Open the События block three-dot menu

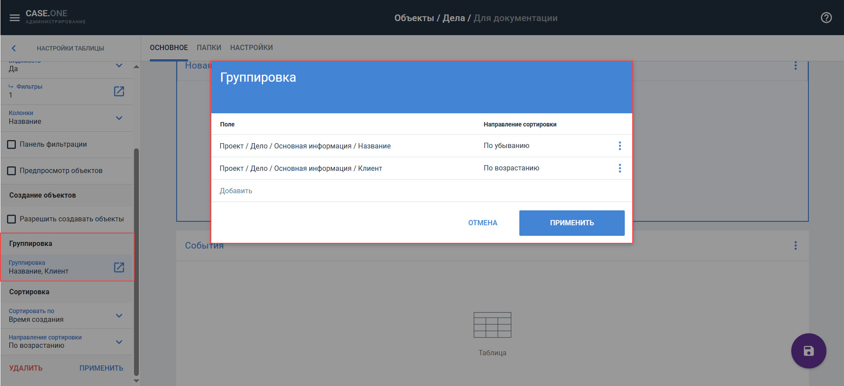point(795,245)
